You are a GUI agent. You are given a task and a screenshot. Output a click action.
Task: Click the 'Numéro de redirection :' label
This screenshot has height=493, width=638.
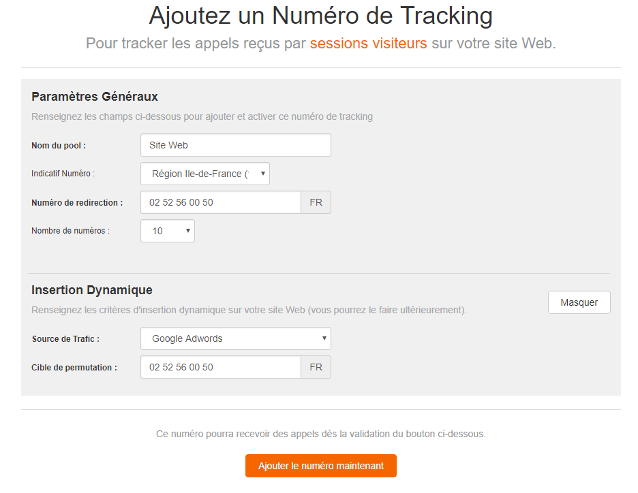[x=77, y=203]
